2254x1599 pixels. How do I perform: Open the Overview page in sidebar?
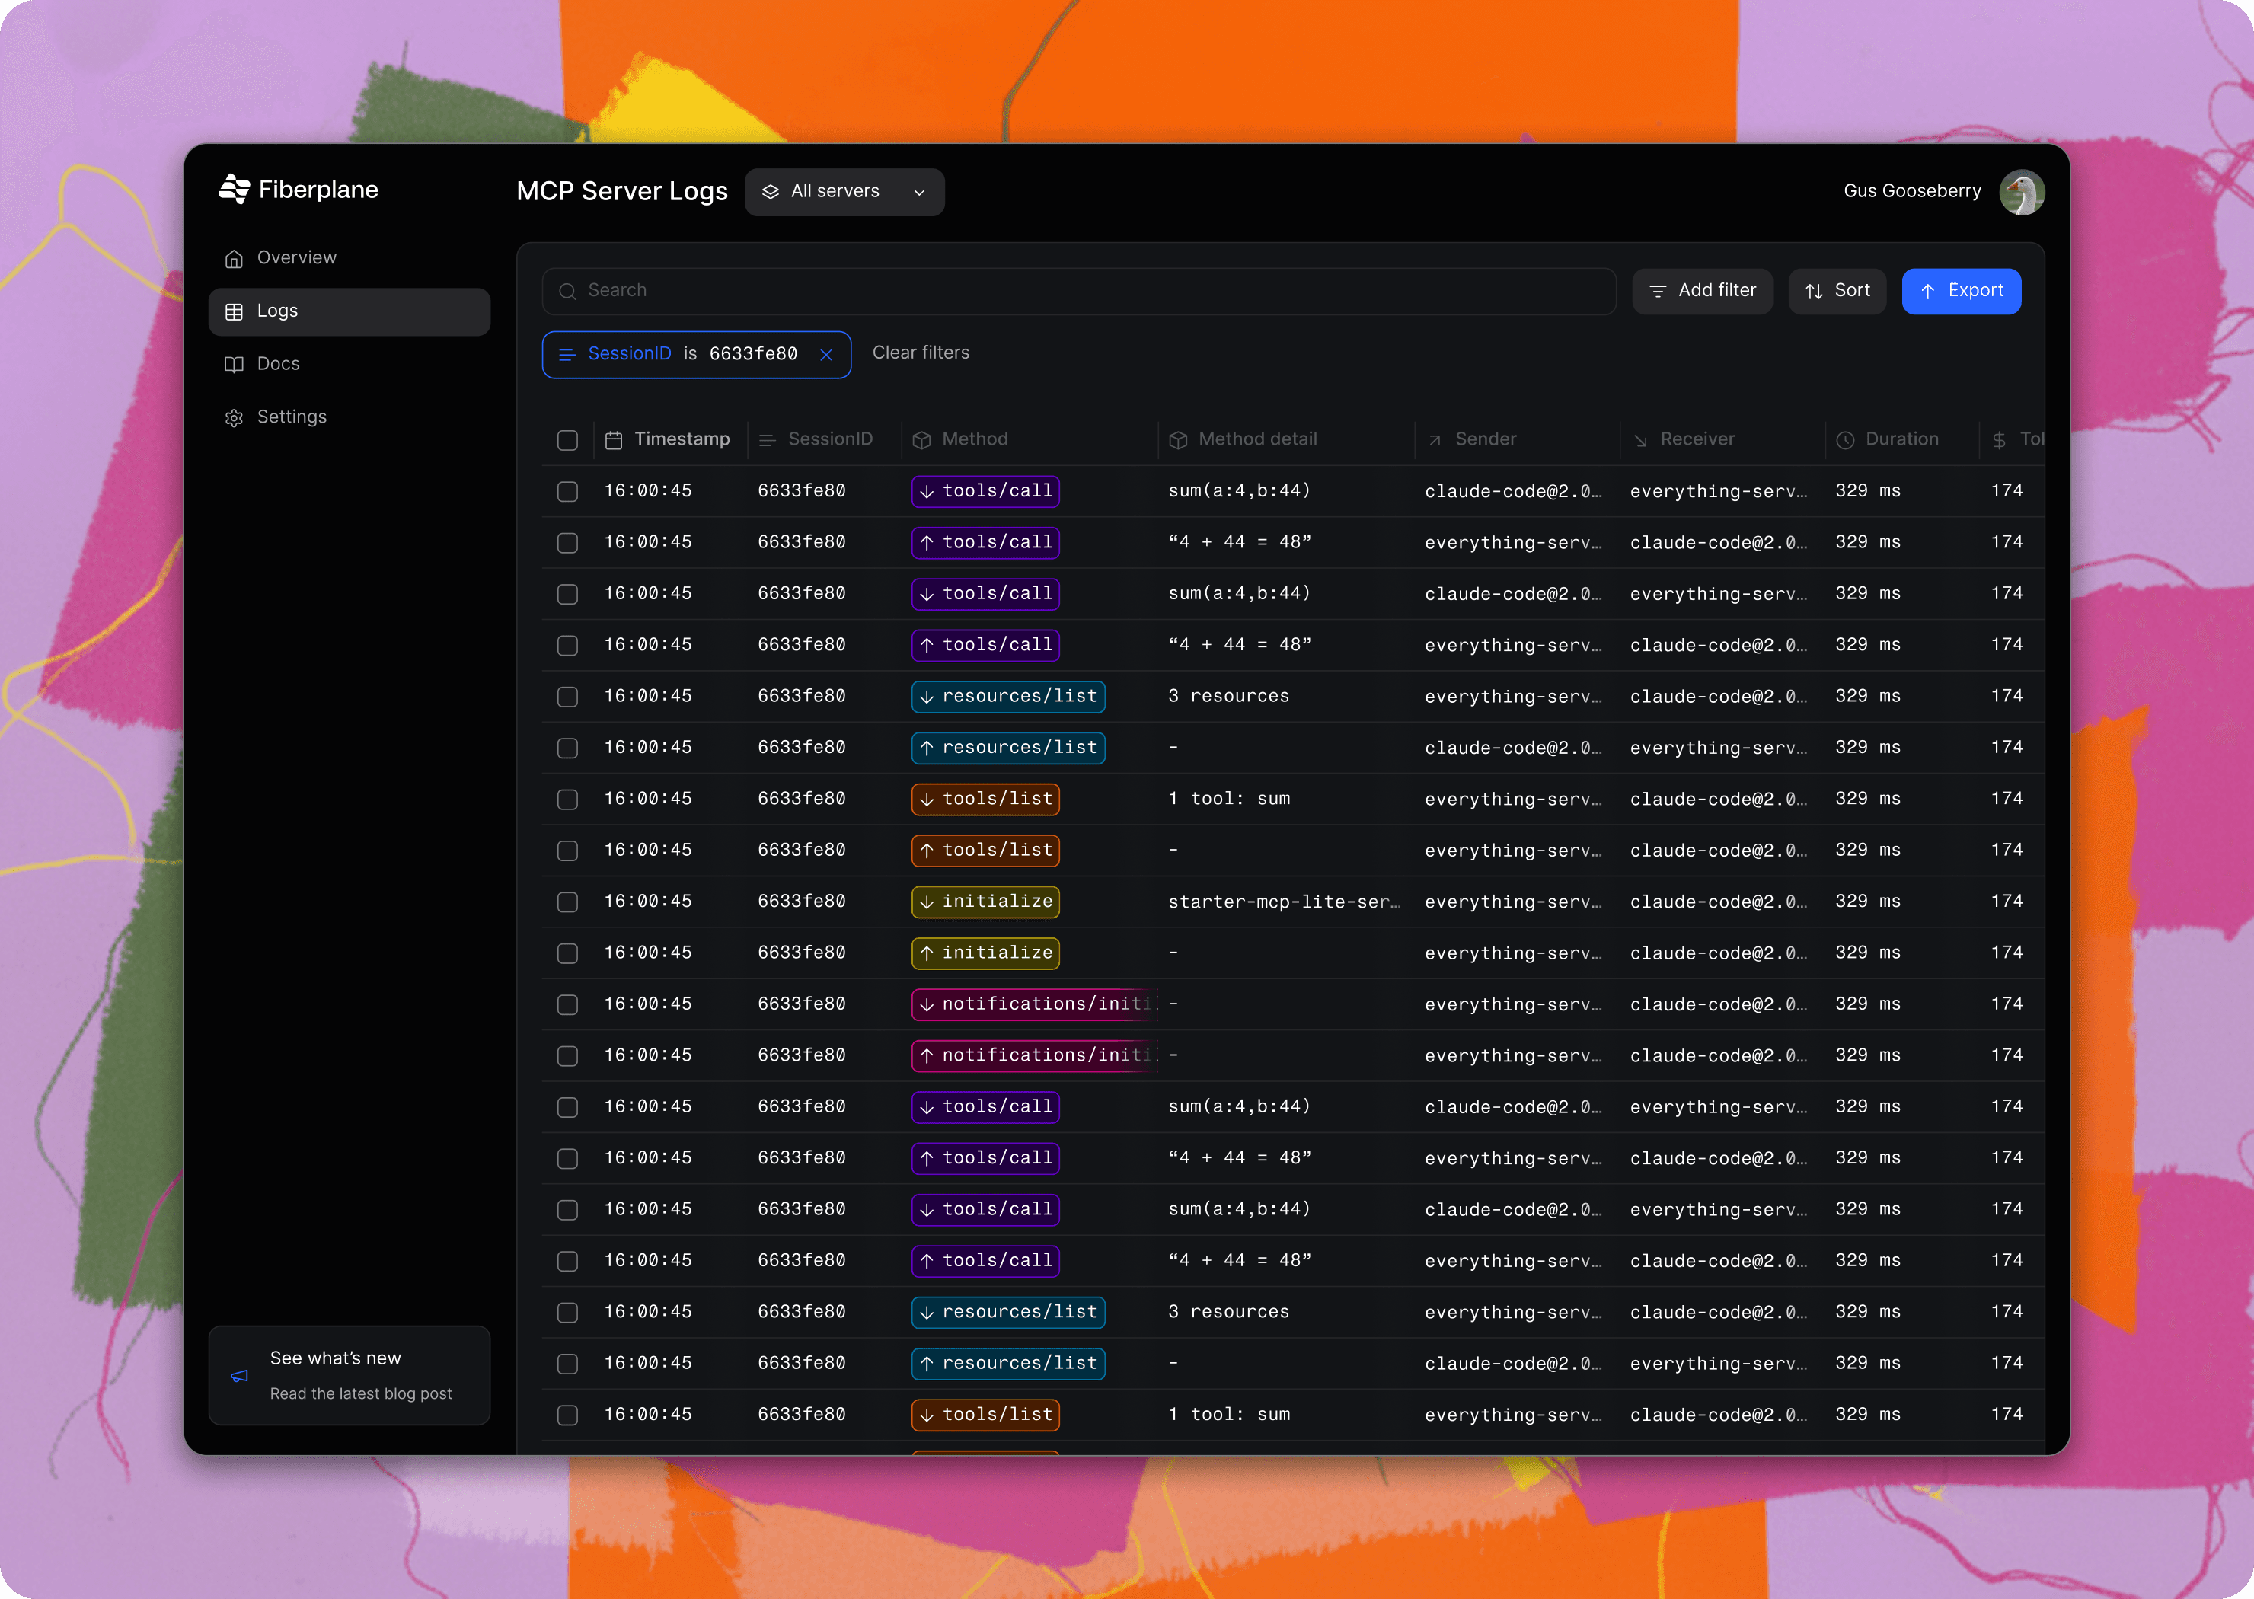click(x=296, y=258)
